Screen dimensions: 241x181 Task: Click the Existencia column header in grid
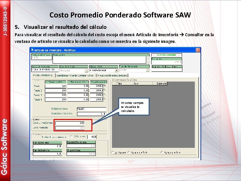(160, 83)
